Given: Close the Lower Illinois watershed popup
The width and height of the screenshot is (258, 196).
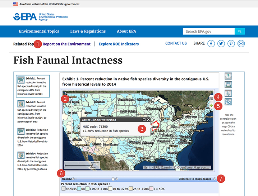Looking at the screenshot, I should tap(148, 120).
